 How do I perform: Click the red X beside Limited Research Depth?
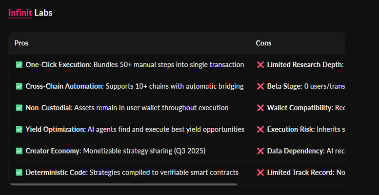point(260,65)
